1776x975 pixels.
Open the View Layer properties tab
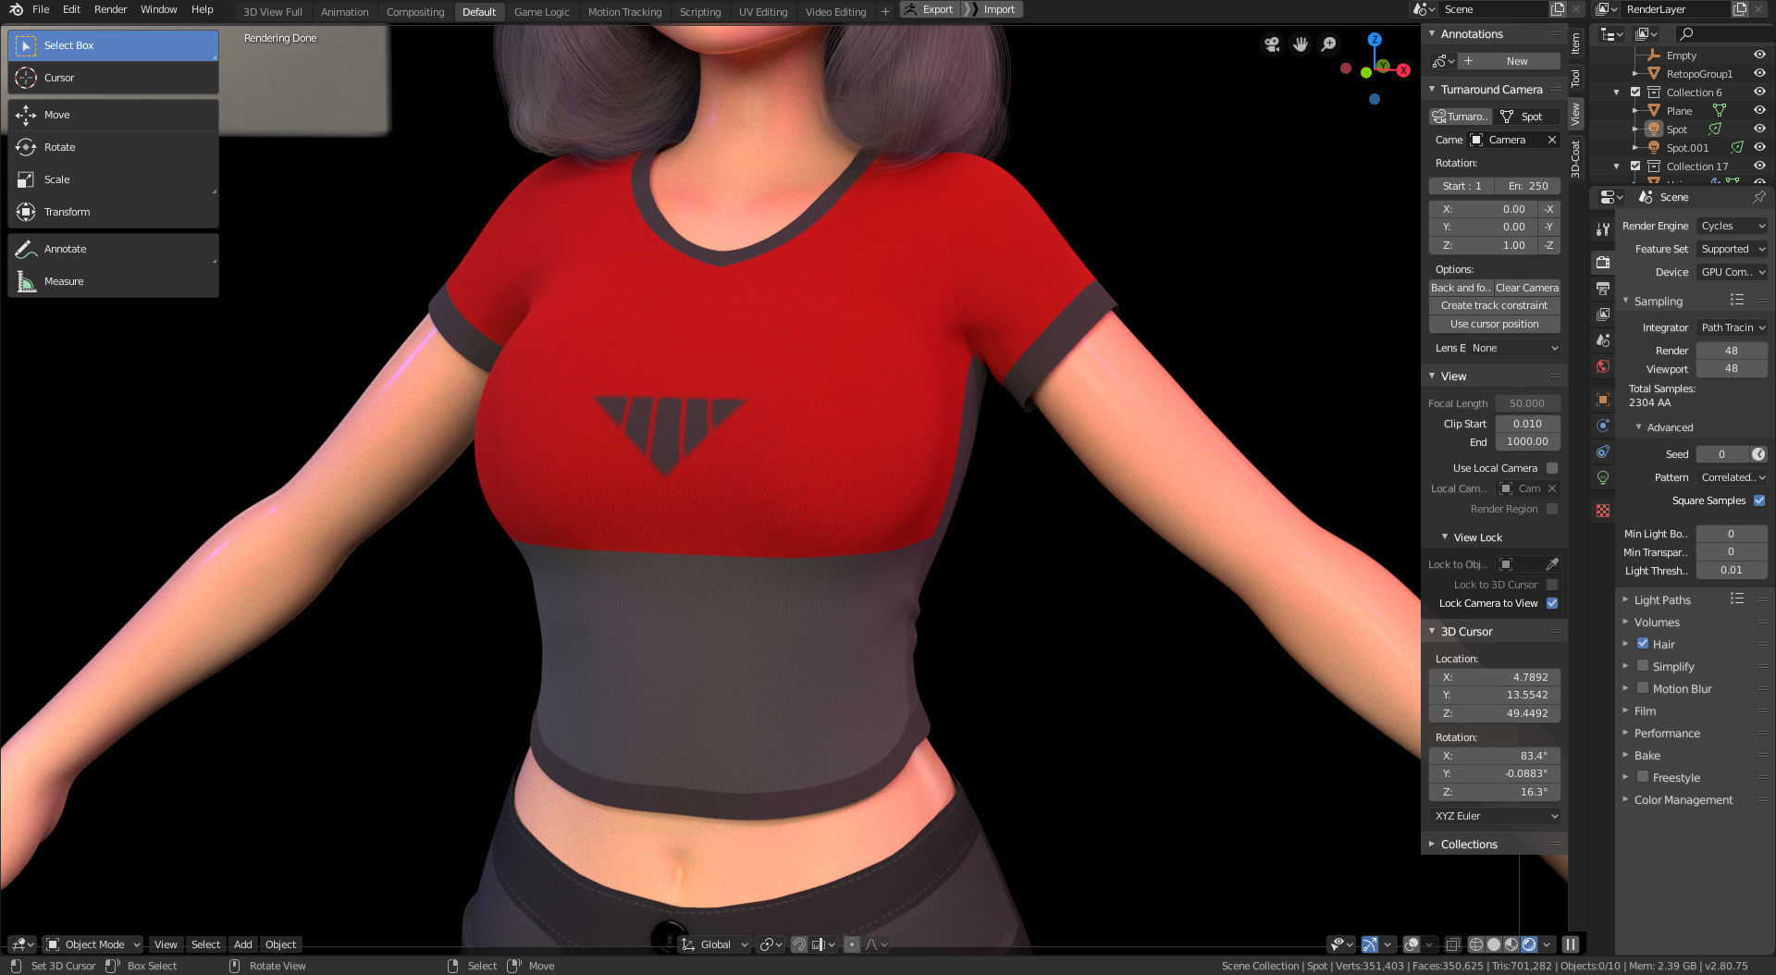tap(1603, 315)
